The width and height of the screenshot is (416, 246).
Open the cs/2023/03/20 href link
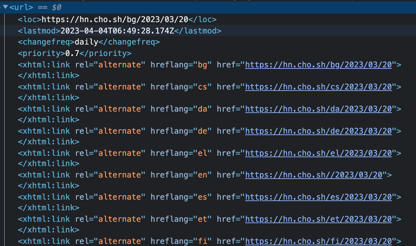[318, 87]
